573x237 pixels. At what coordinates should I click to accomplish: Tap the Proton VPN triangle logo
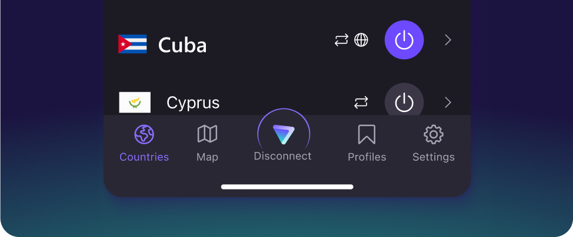click(284, 134)
